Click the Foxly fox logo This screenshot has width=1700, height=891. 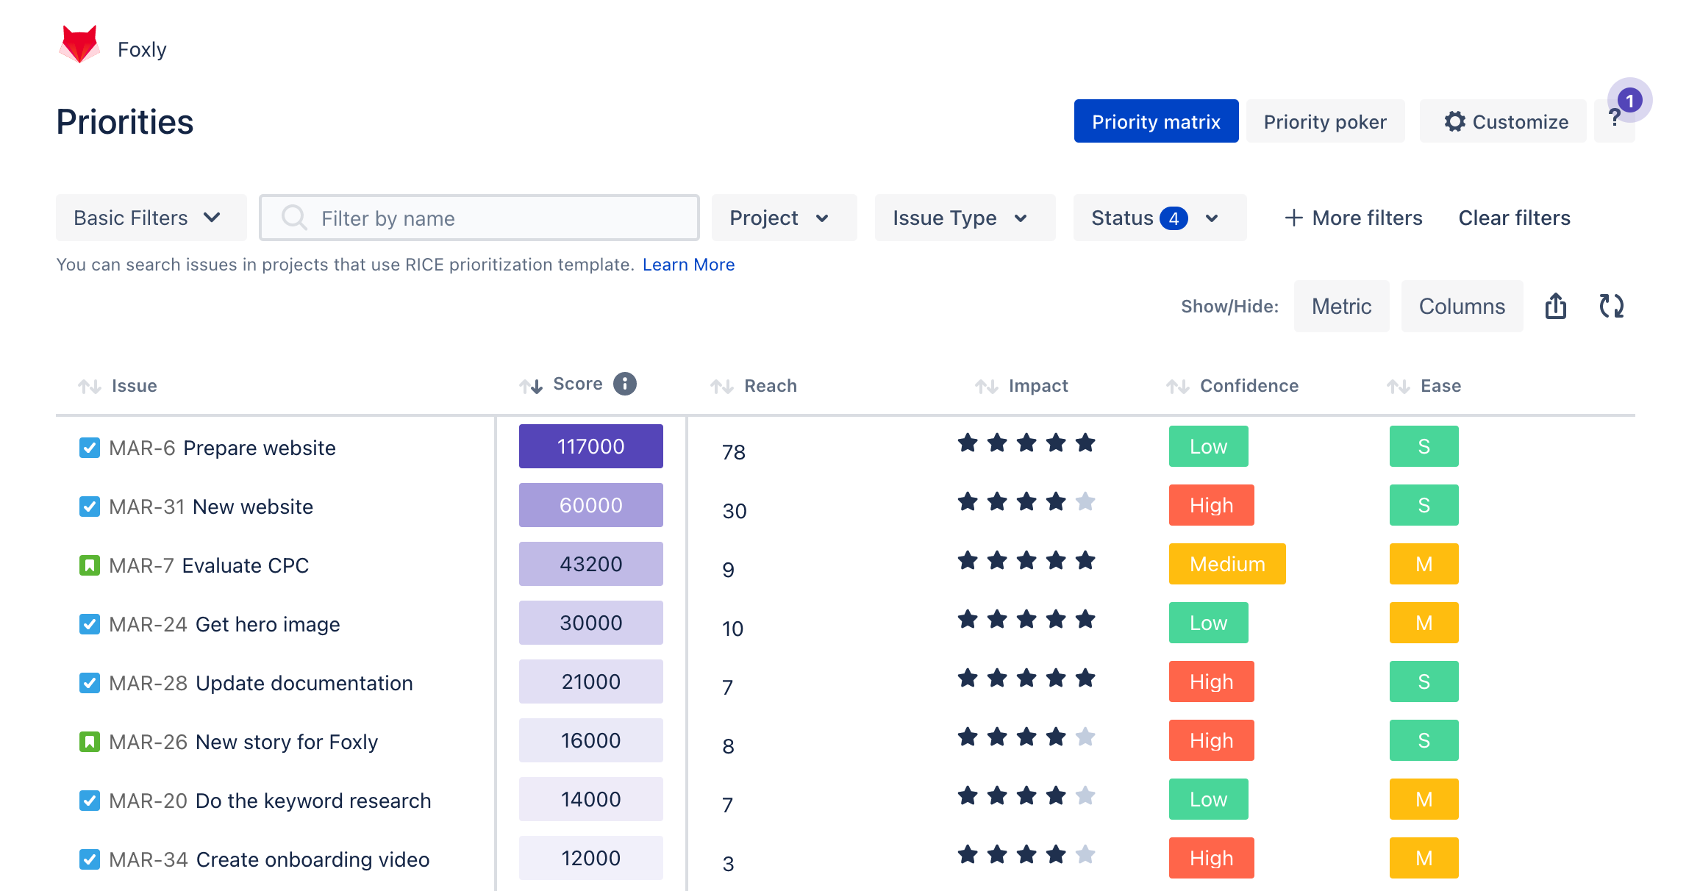coord(79,45)
